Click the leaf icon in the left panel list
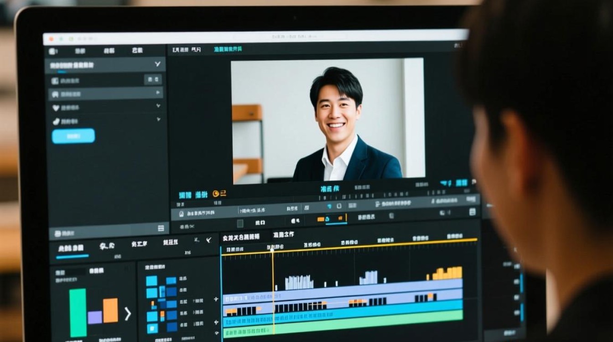Screen dimensions: 613x342 56,122
